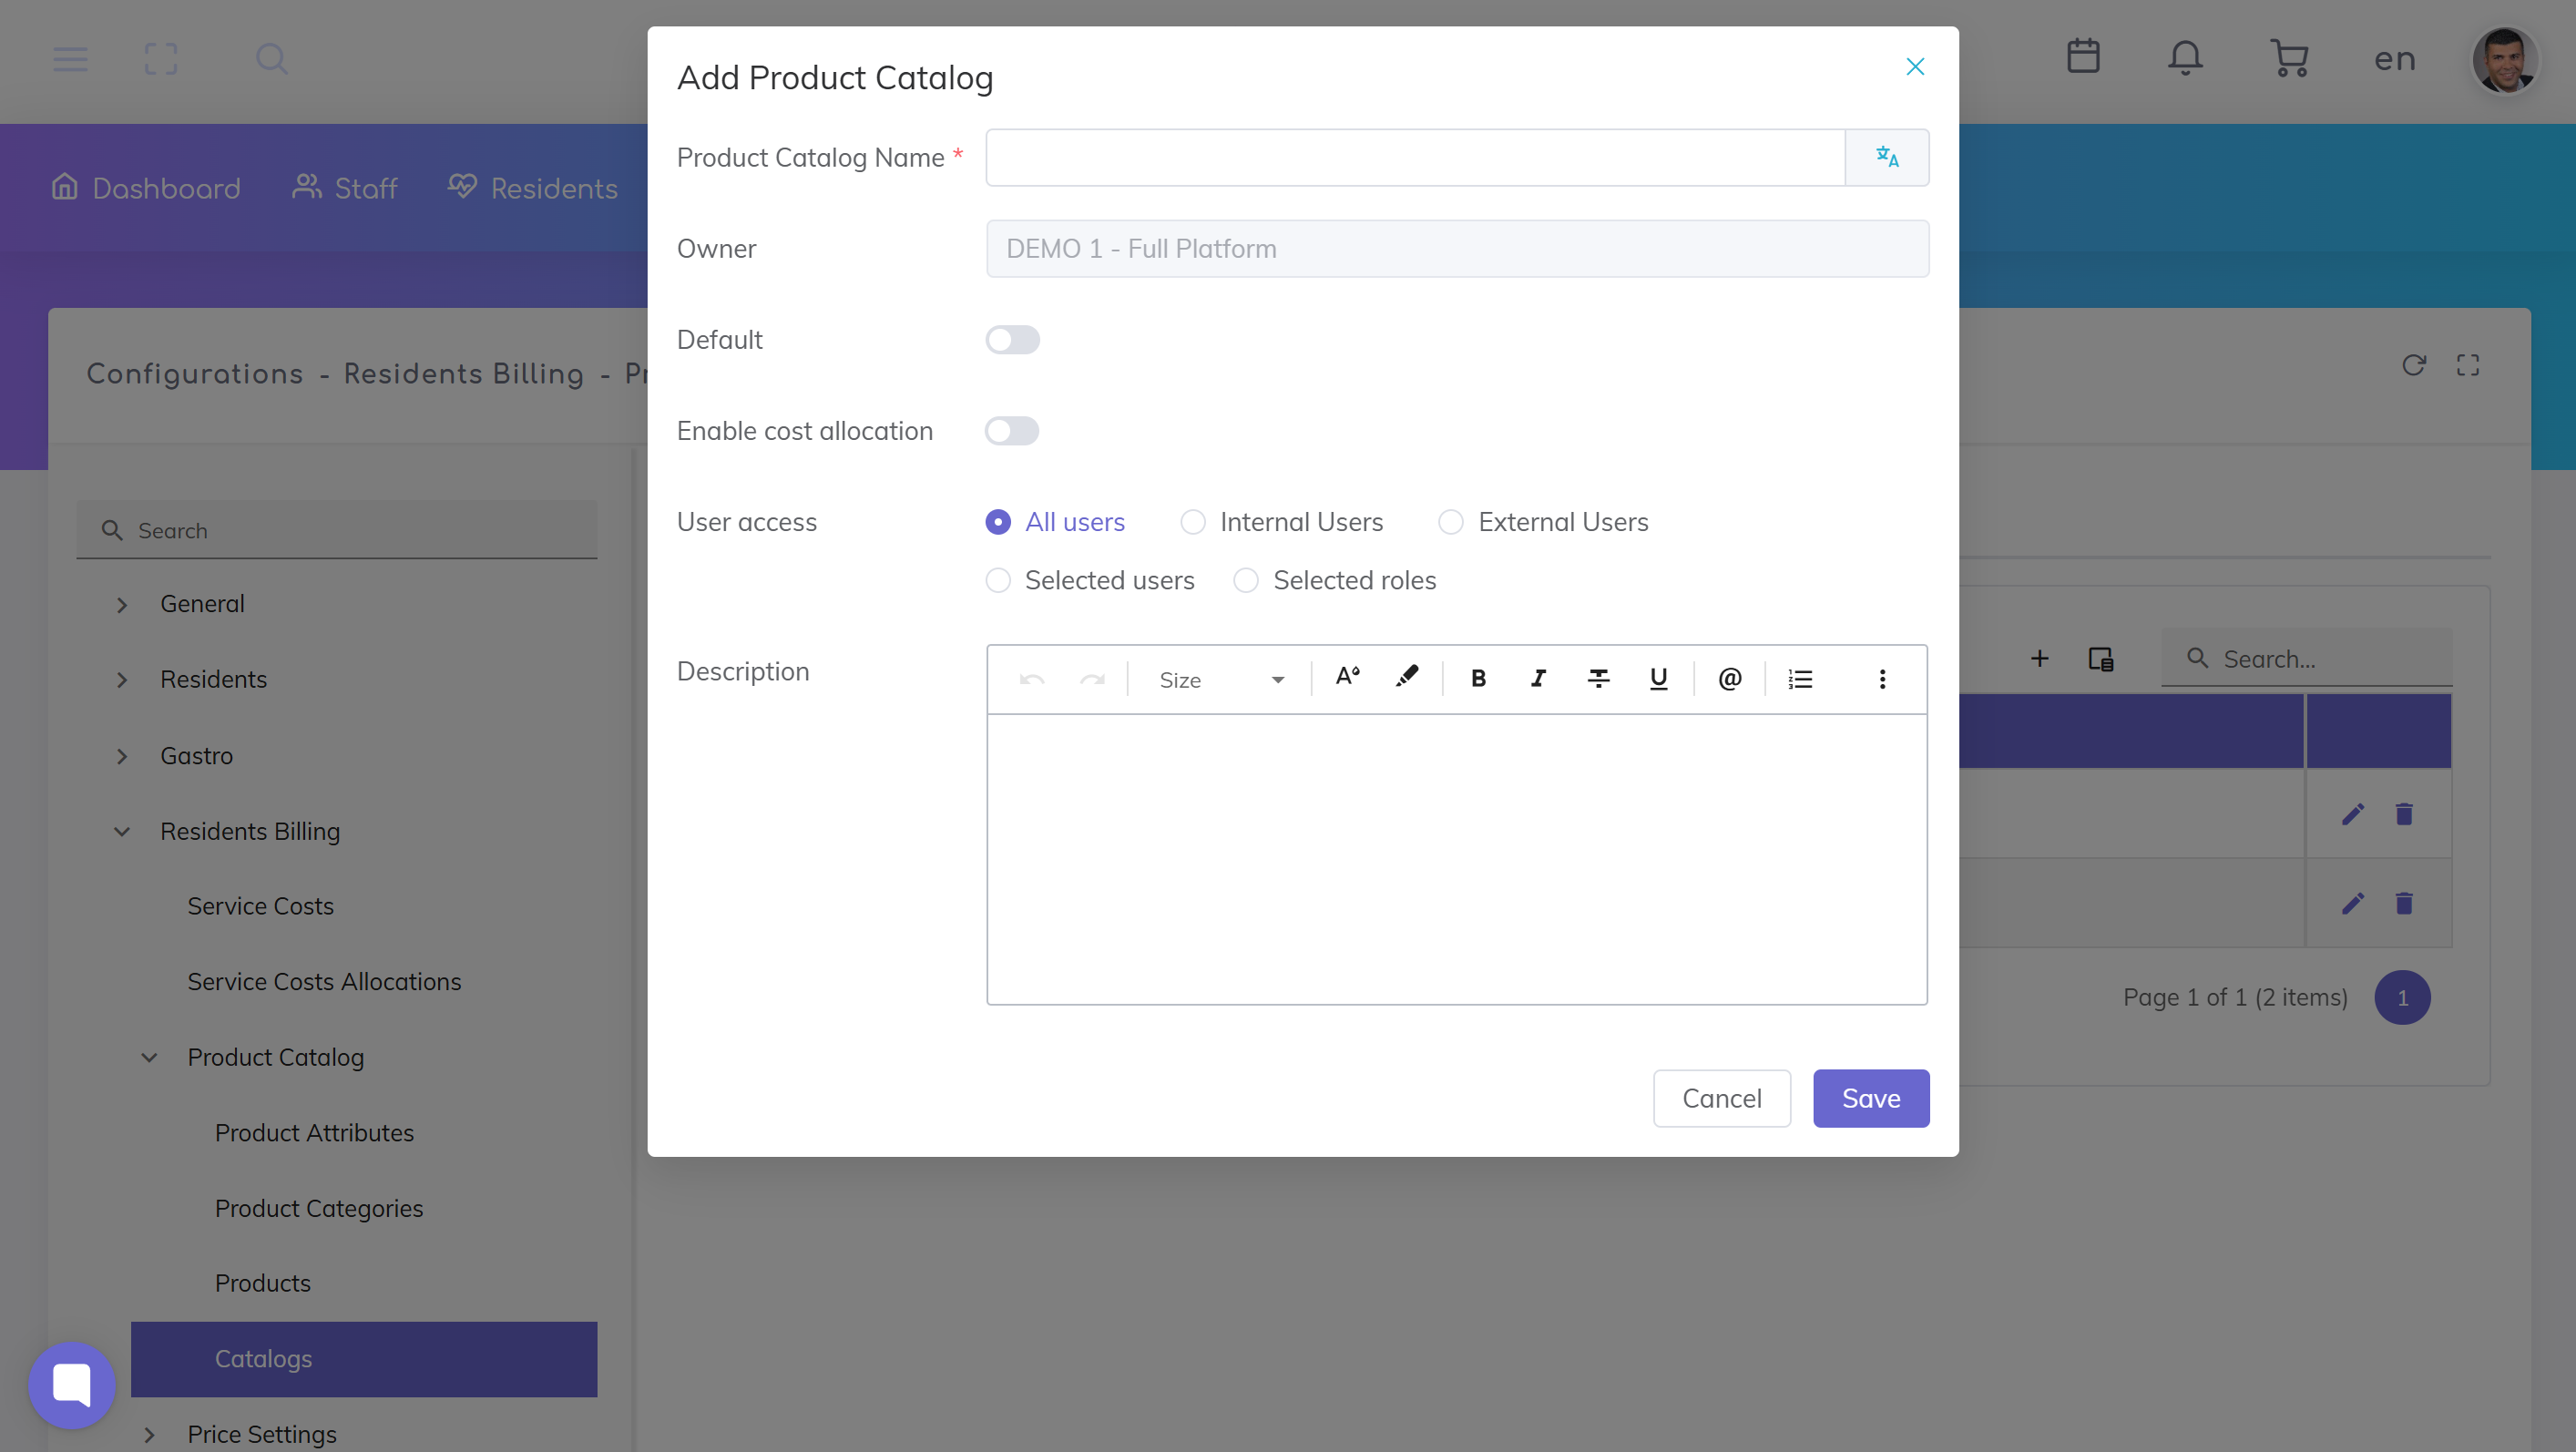Turn on Enable cost allocation switch
The image size is (2576, 1452).
tap(1012, 431)
